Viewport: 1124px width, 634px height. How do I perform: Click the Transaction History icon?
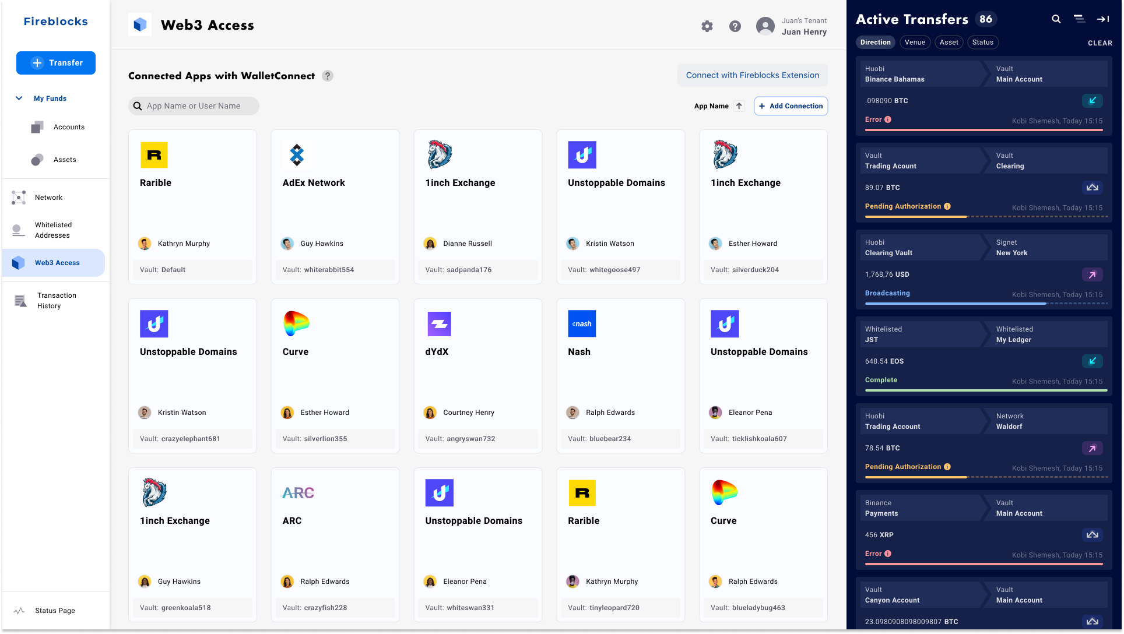click(20, 301)
